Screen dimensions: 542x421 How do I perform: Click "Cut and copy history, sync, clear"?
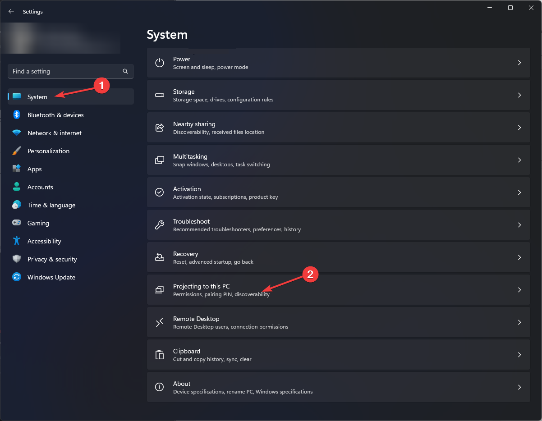(x=212, y=359)
